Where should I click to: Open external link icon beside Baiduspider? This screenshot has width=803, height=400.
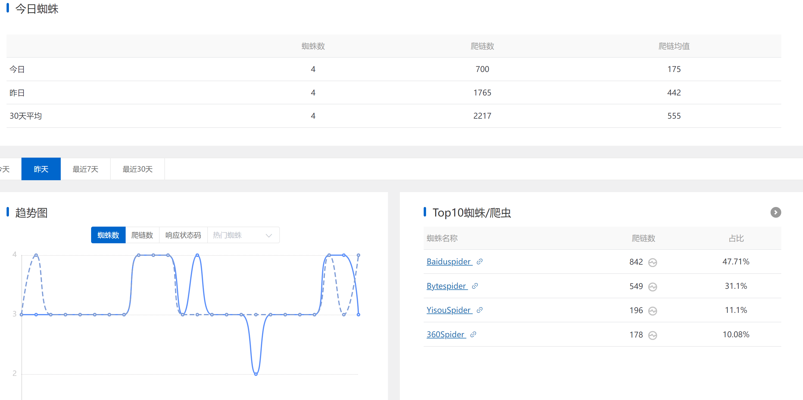point(479,261)
